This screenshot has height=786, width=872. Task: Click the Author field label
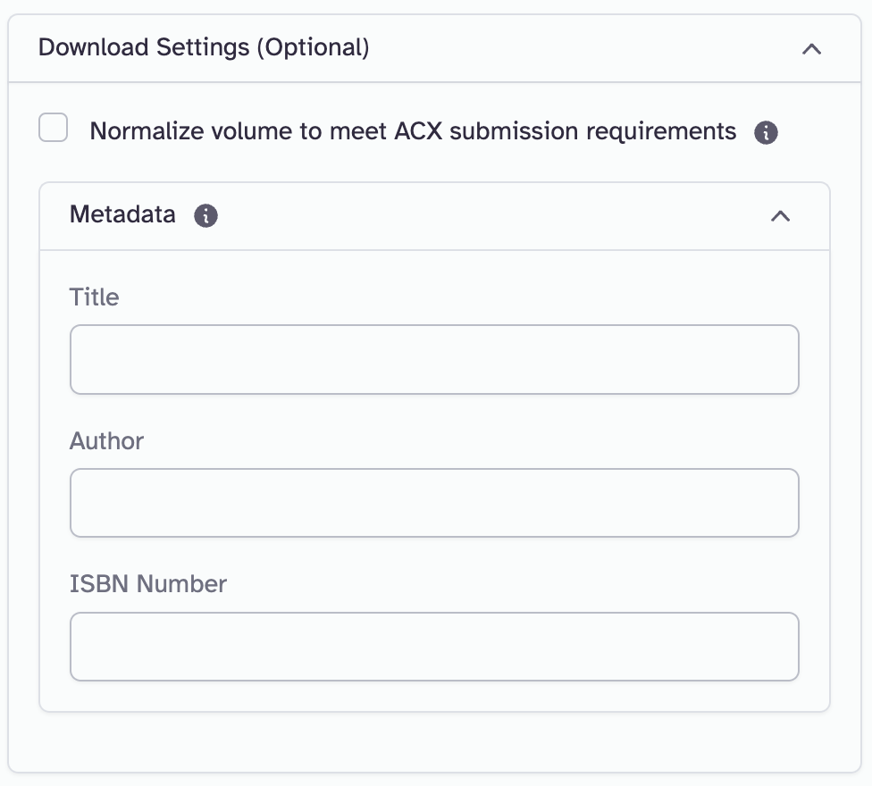pyautogui.click(x=106, y=441)
